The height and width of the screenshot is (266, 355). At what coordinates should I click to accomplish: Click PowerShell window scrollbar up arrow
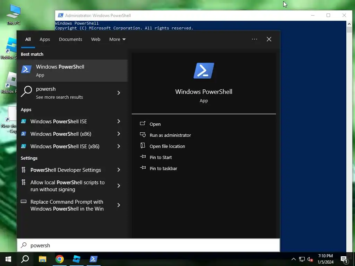coord(349,24)
